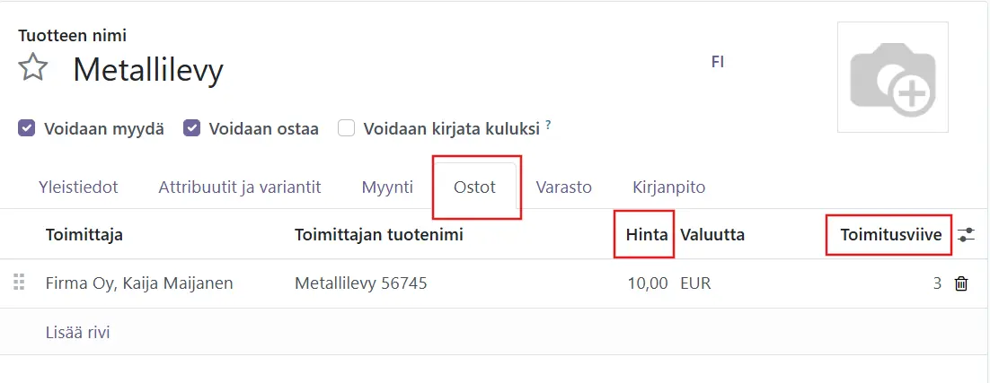Open help tooltip next to Voidaan kirjata kuluksi
The image size is (990, 383).
(x=548, y=125)
